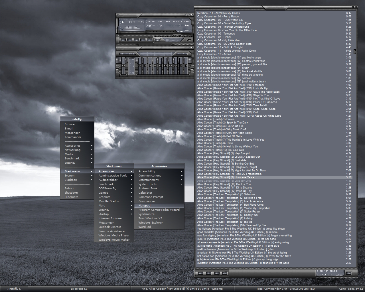Open Command Prompt from Accessories menu

[x=159, y=197]
